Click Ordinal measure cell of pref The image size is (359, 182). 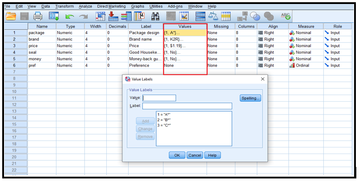point(306,65)
